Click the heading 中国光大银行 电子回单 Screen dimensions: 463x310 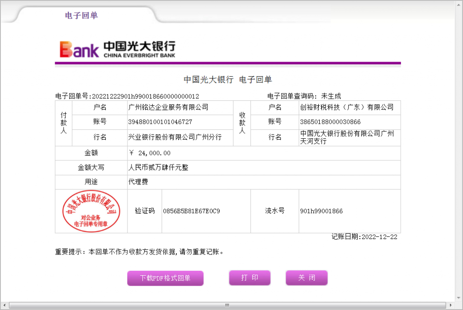pos(228,80)
